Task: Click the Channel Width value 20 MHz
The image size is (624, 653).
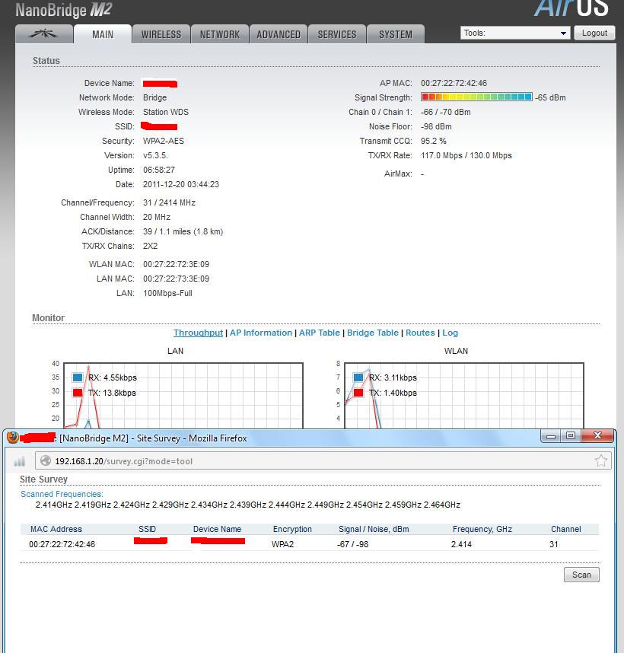Action: 157,217
